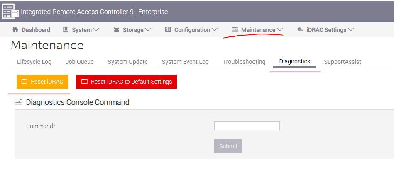Select the SupportAssist tab

point(343,62)
